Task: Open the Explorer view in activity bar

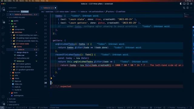Action: [x=3, y=9]
